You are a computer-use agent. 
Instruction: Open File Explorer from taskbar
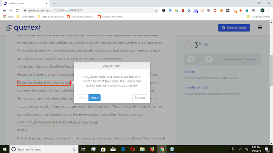pyautogui.click(x=142, y=149)
